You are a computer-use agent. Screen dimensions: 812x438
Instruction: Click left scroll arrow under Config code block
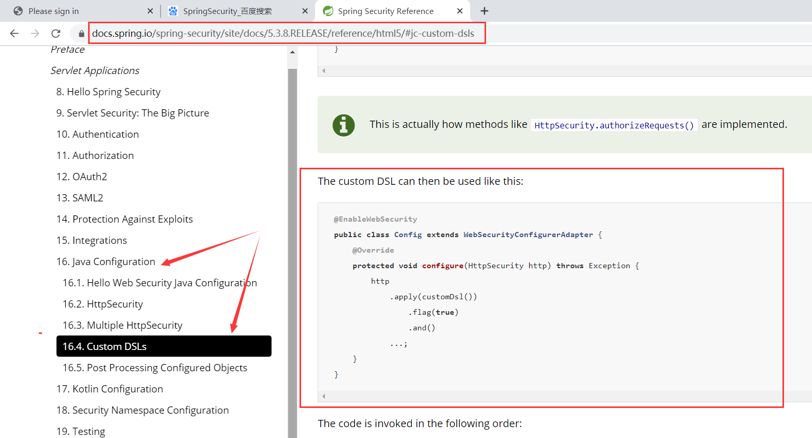pos(324,396)
